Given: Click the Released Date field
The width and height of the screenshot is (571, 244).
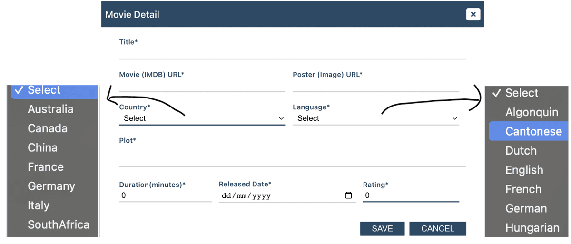Looking at the screenshot, I should click(x=281, y=195).
